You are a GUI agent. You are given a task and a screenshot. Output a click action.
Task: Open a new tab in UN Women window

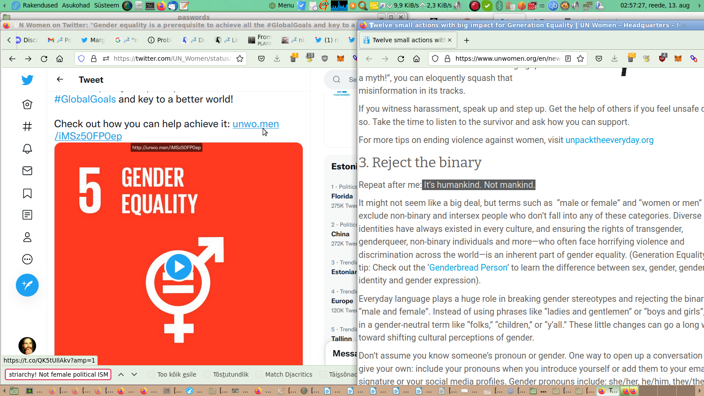pyautogui.click(x=466, y=40)
